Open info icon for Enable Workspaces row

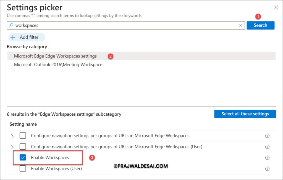point(267,158)
